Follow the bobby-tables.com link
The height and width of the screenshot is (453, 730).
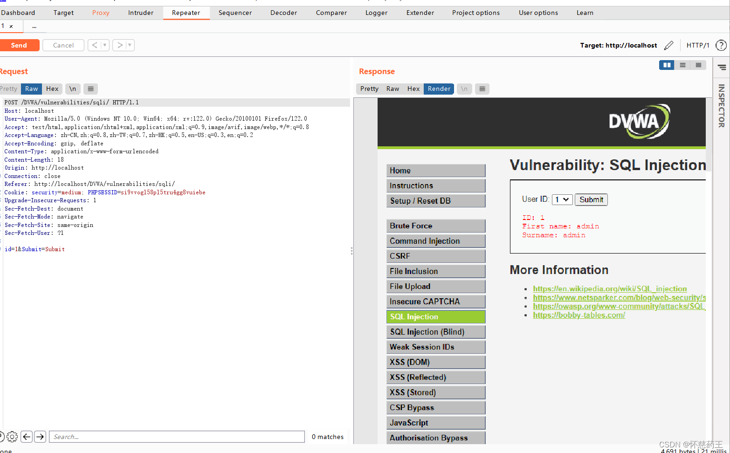[x=579, y=315]
